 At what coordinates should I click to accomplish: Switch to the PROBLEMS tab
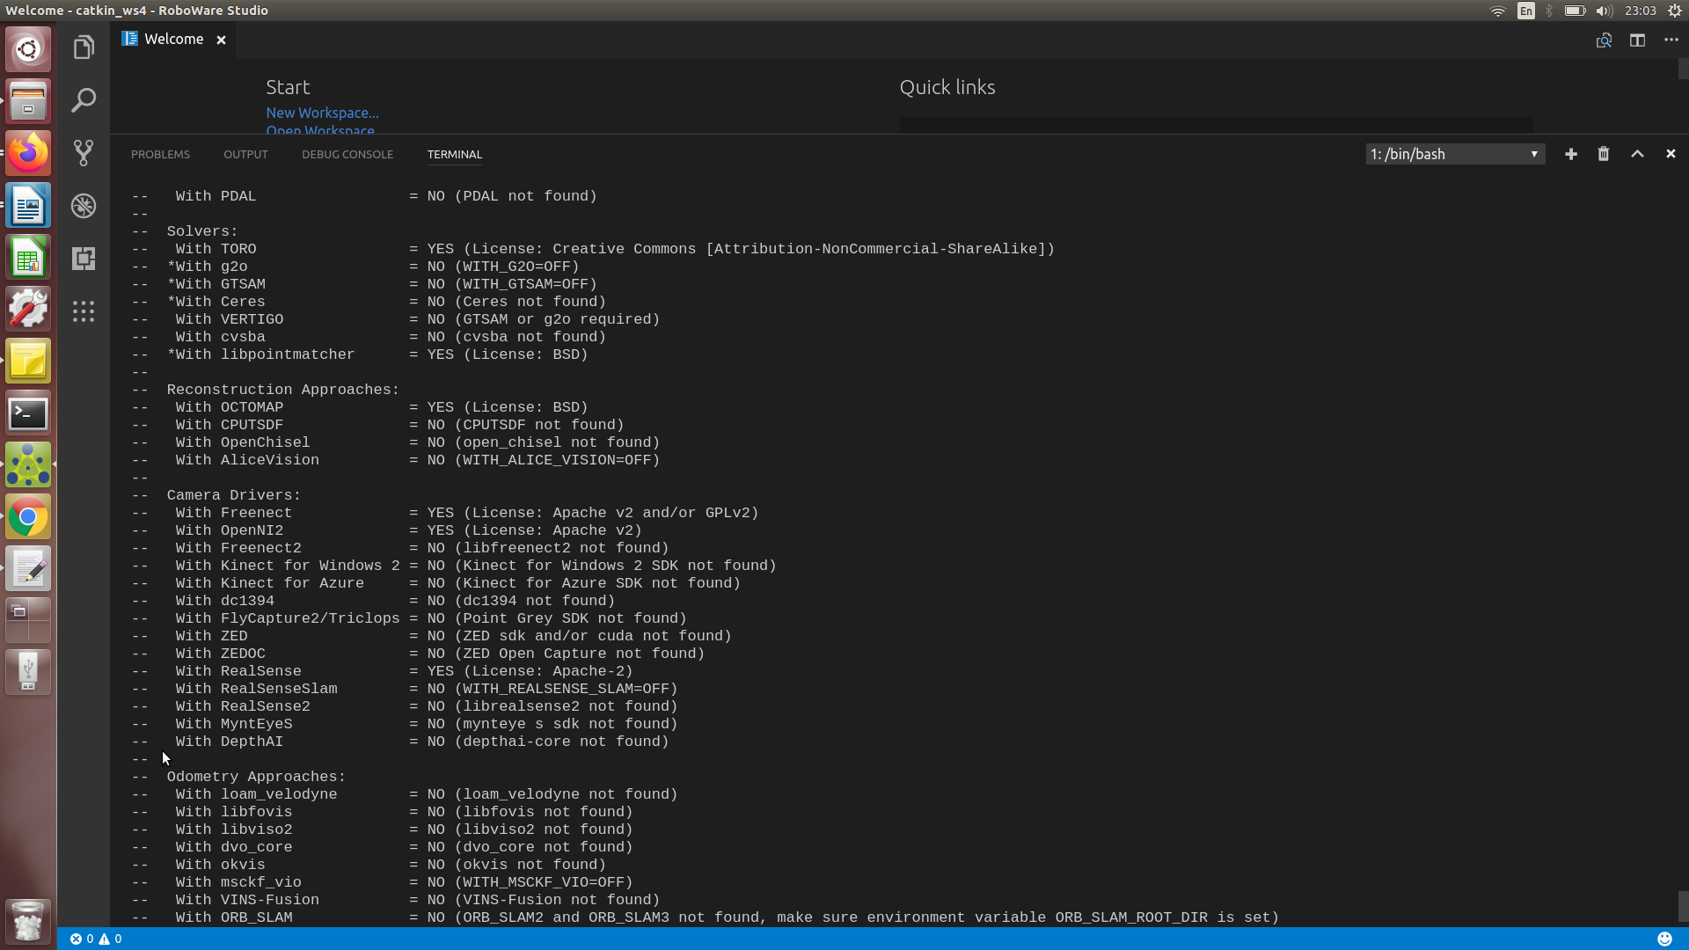pyautogui.click(x=160, y=154)
